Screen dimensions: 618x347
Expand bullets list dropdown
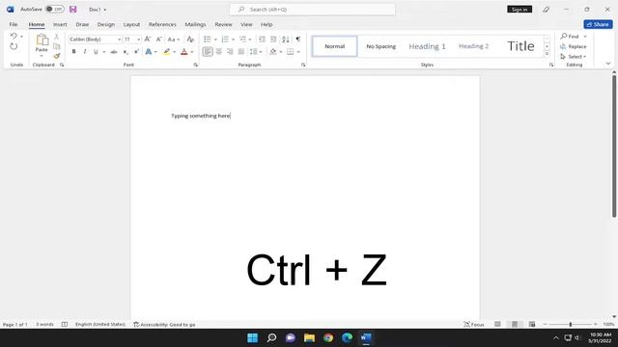(215, 40)
